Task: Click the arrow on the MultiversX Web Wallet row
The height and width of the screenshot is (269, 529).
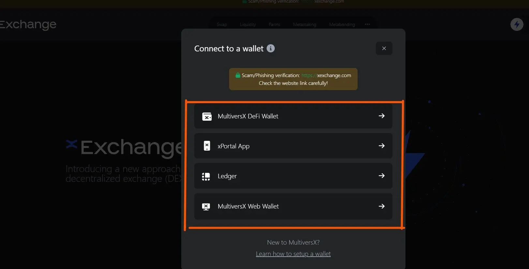Action: tap(382, 206)
